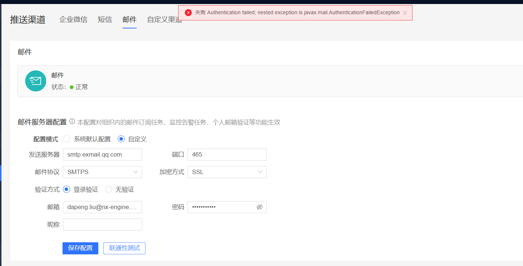
Task: Switch to the 短信 tab
Action: [x=105, y=19]
